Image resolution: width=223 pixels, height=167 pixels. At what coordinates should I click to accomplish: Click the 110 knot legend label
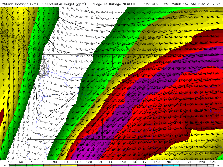click(x=78, y=162)
